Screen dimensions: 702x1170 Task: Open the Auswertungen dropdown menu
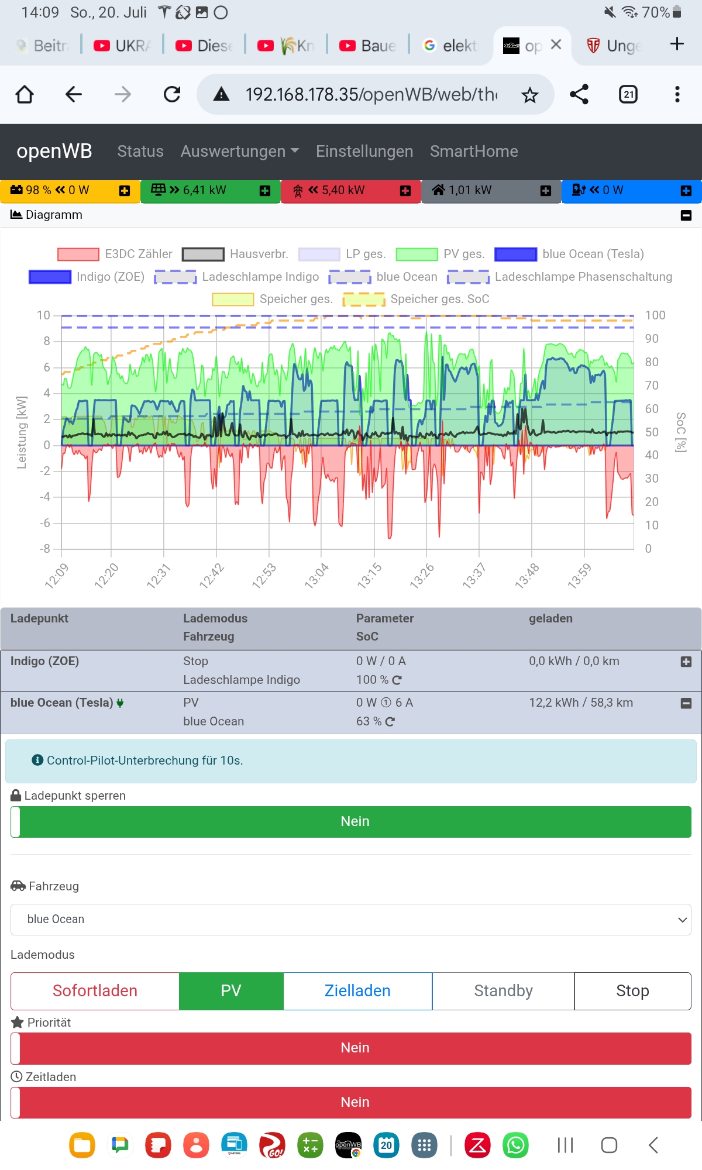(239, 151)
